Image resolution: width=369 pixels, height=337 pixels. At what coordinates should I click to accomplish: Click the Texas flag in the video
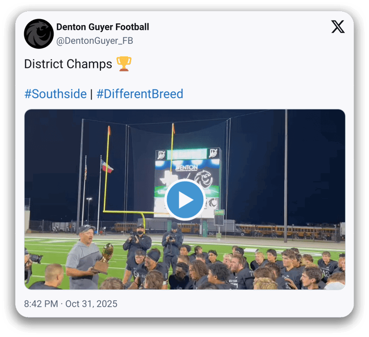tap(107, 166)
